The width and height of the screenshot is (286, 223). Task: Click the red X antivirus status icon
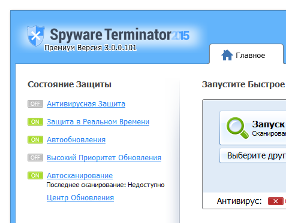(276, 201)
